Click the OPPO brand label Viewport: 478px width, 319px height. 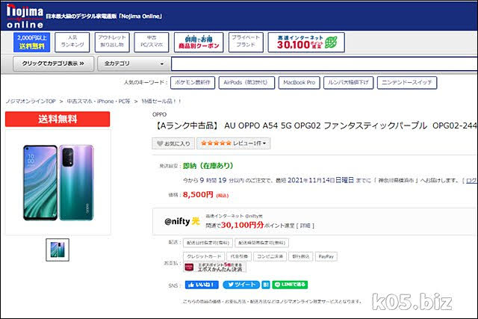coord(159,114)
